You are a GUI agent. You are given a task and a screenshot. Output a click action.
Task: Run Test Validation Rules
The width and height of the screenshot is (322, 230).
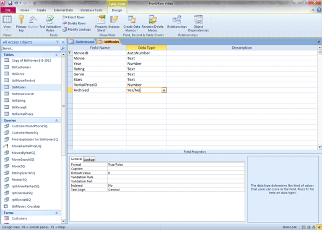(50, 23)
